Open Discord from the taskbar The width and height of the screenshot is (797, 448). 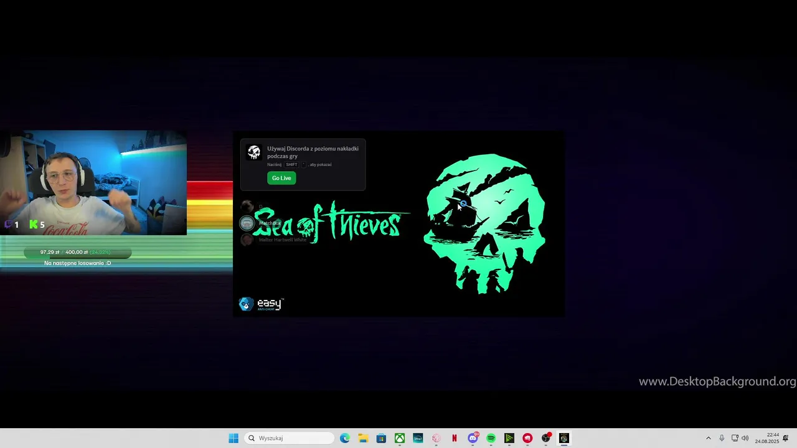(473, 438)
